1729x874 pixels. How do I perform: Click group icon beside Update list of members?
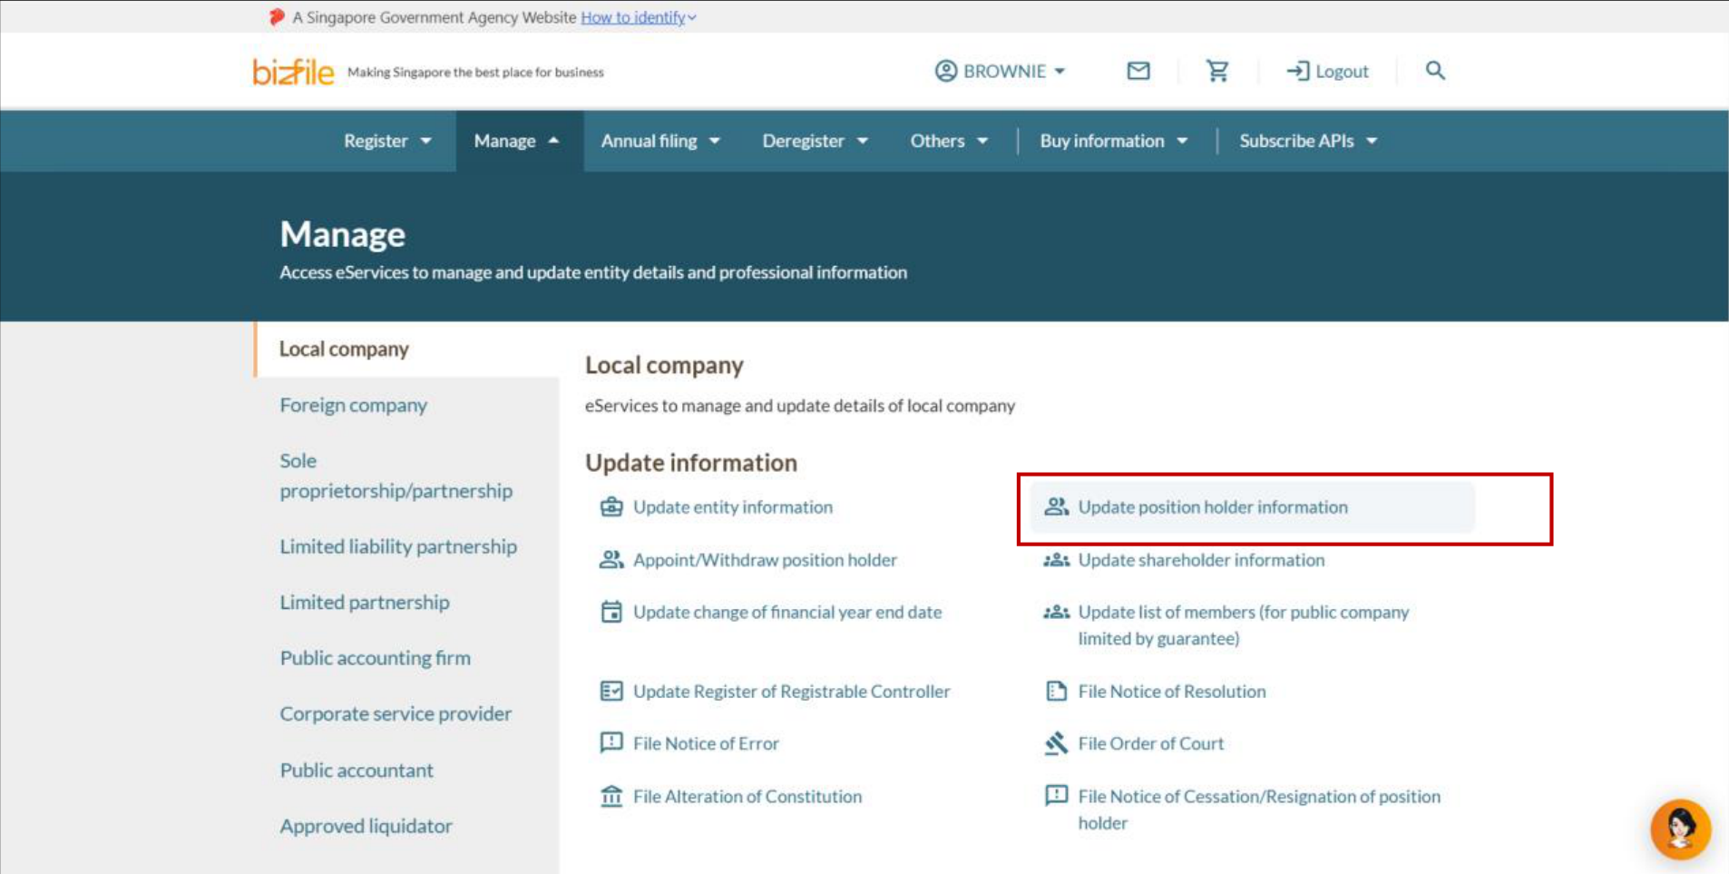[1056, 612]
